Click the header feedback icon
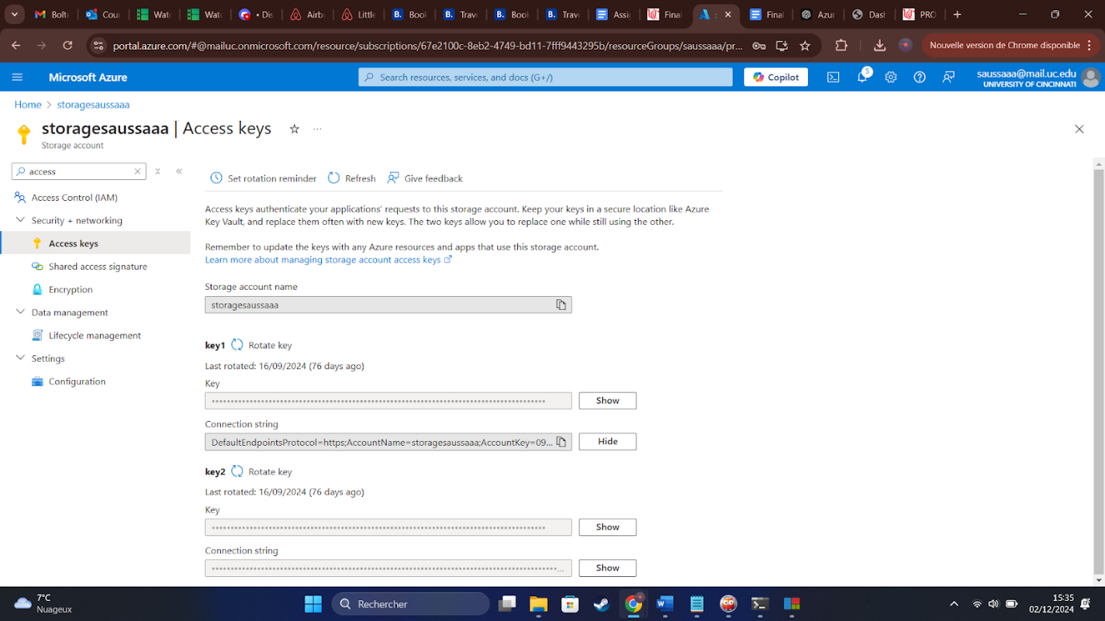1105x621 pixels. tap(949, 77)
